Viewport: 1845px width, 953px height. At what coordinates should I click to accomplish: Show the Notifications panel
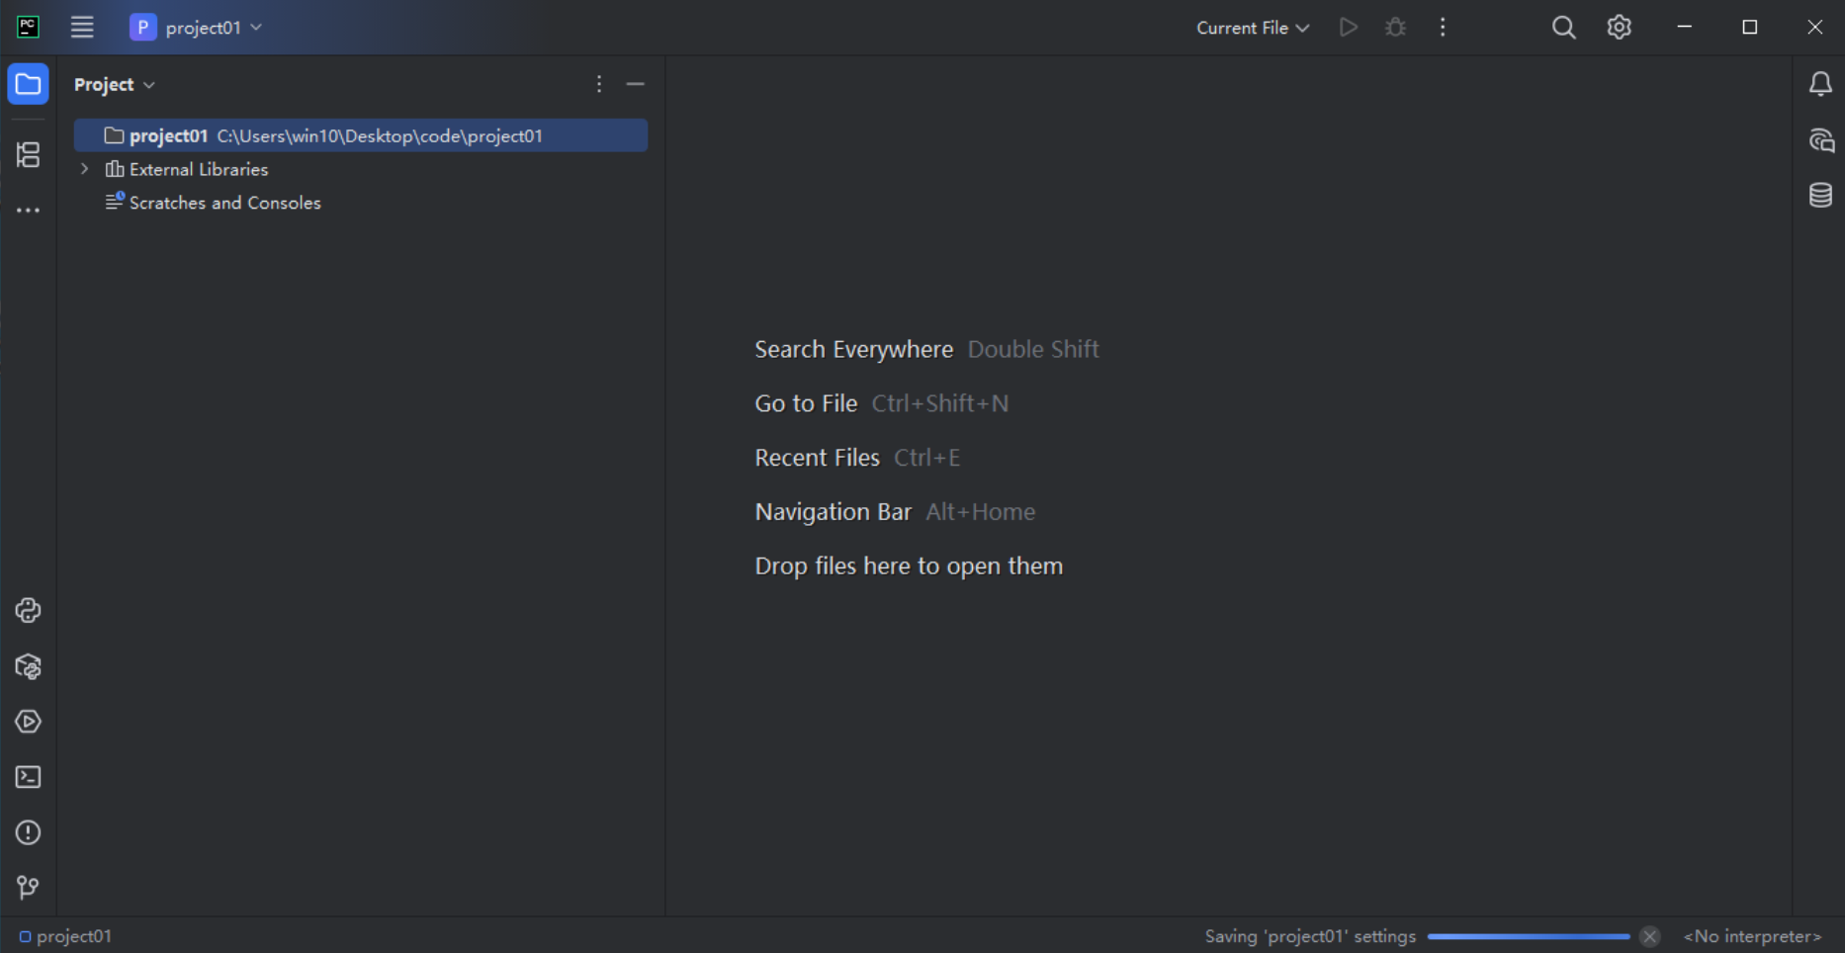[x=1820, y=84]
